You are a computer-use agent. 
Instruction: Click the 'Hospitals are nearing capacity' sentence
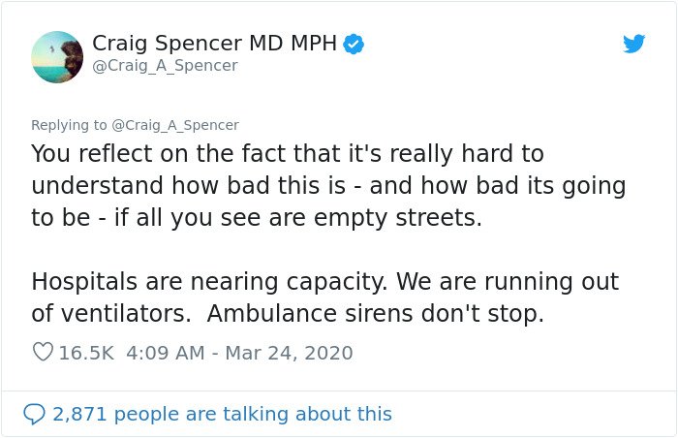pyautogui.click(x=210, y=282)
